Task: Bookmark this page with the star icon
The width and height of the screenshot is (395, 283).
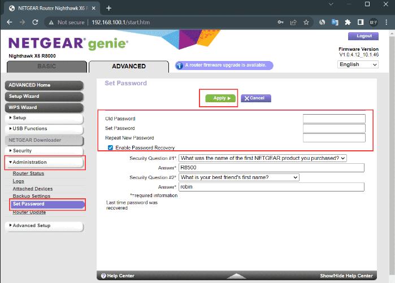Action: (306, 22)
